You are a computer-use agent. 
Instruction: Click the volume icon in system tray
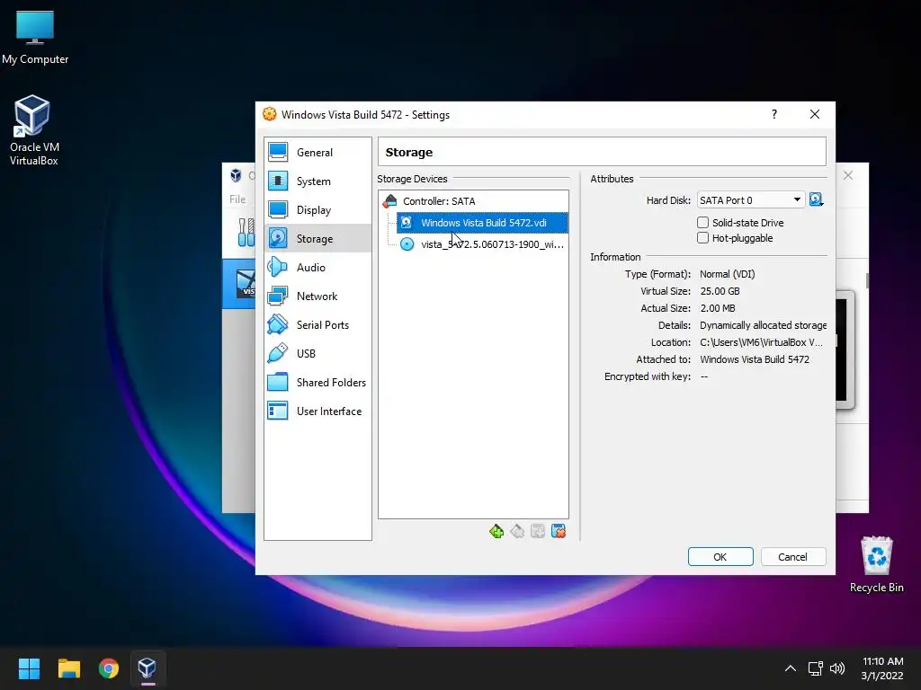click(837, 668)
